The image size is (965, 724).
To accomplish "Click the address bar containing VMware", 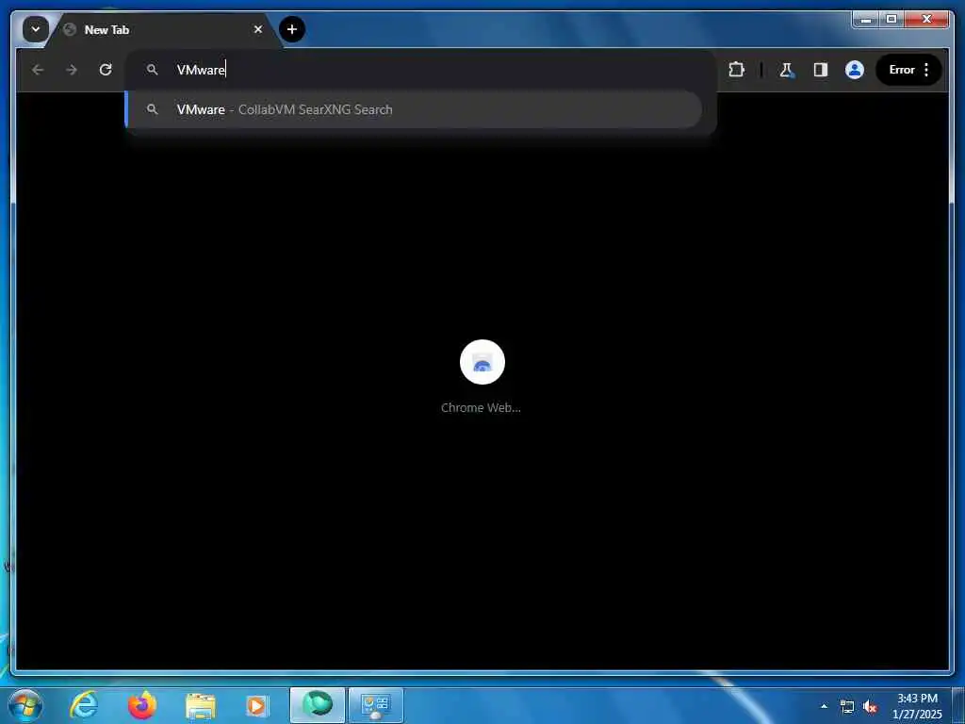I will pos(421,70).
